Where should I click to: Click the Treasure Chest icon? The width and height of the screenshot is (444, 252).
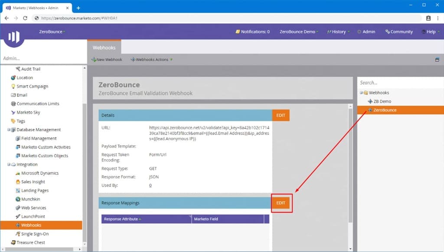(x=13, y=242)
